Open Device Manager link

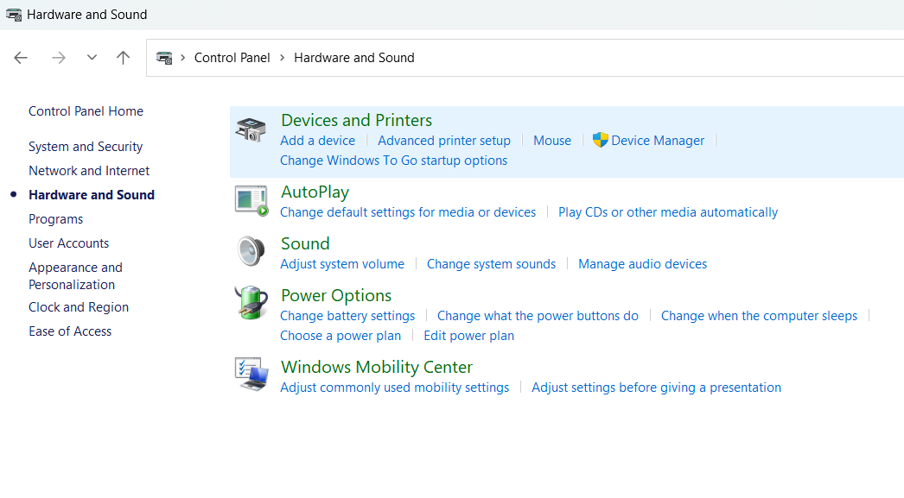click(658, 141)
